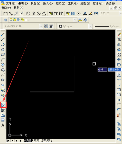Viewport: 122px width, 144px height.
Task: Open the 帮助(H) menu
Action: 19,8
